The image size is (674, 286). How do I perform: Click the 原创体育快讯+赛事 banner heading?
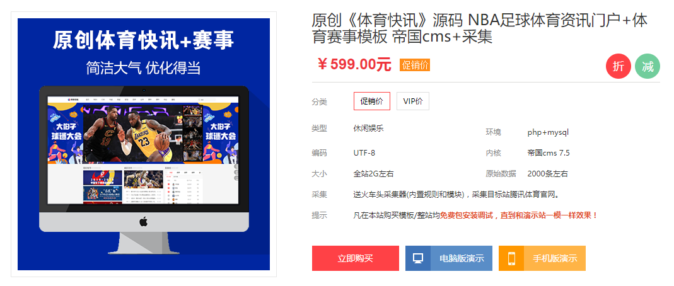click(x=144, y=40)
